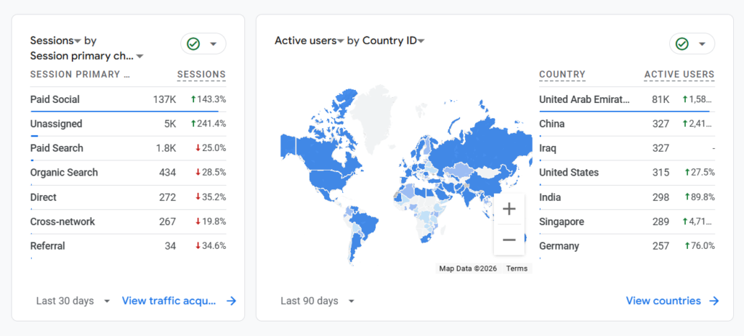Screen dimensions: 744x336
Task: Click the map zoom out minus button
Action: pos(509,239)
